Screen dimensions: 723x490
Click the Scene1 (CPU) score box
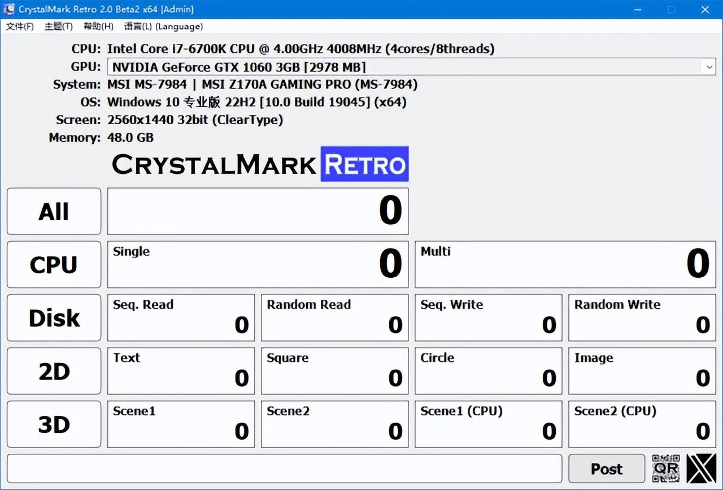[488, 424]
